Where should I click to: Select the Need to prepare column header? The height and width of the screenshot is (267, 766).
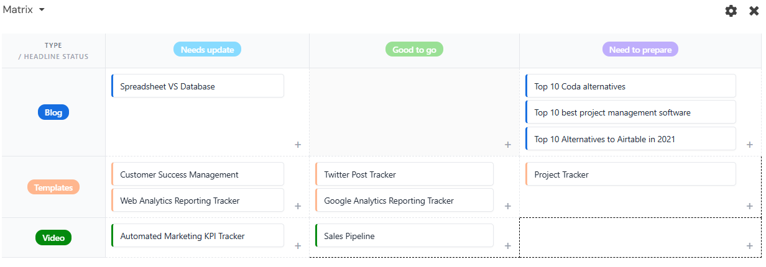[640, 50]
